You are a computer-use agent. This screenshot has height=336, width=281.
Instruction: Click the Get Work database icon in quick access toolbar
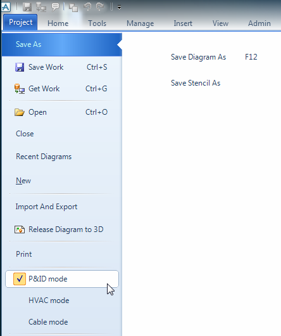41,7
